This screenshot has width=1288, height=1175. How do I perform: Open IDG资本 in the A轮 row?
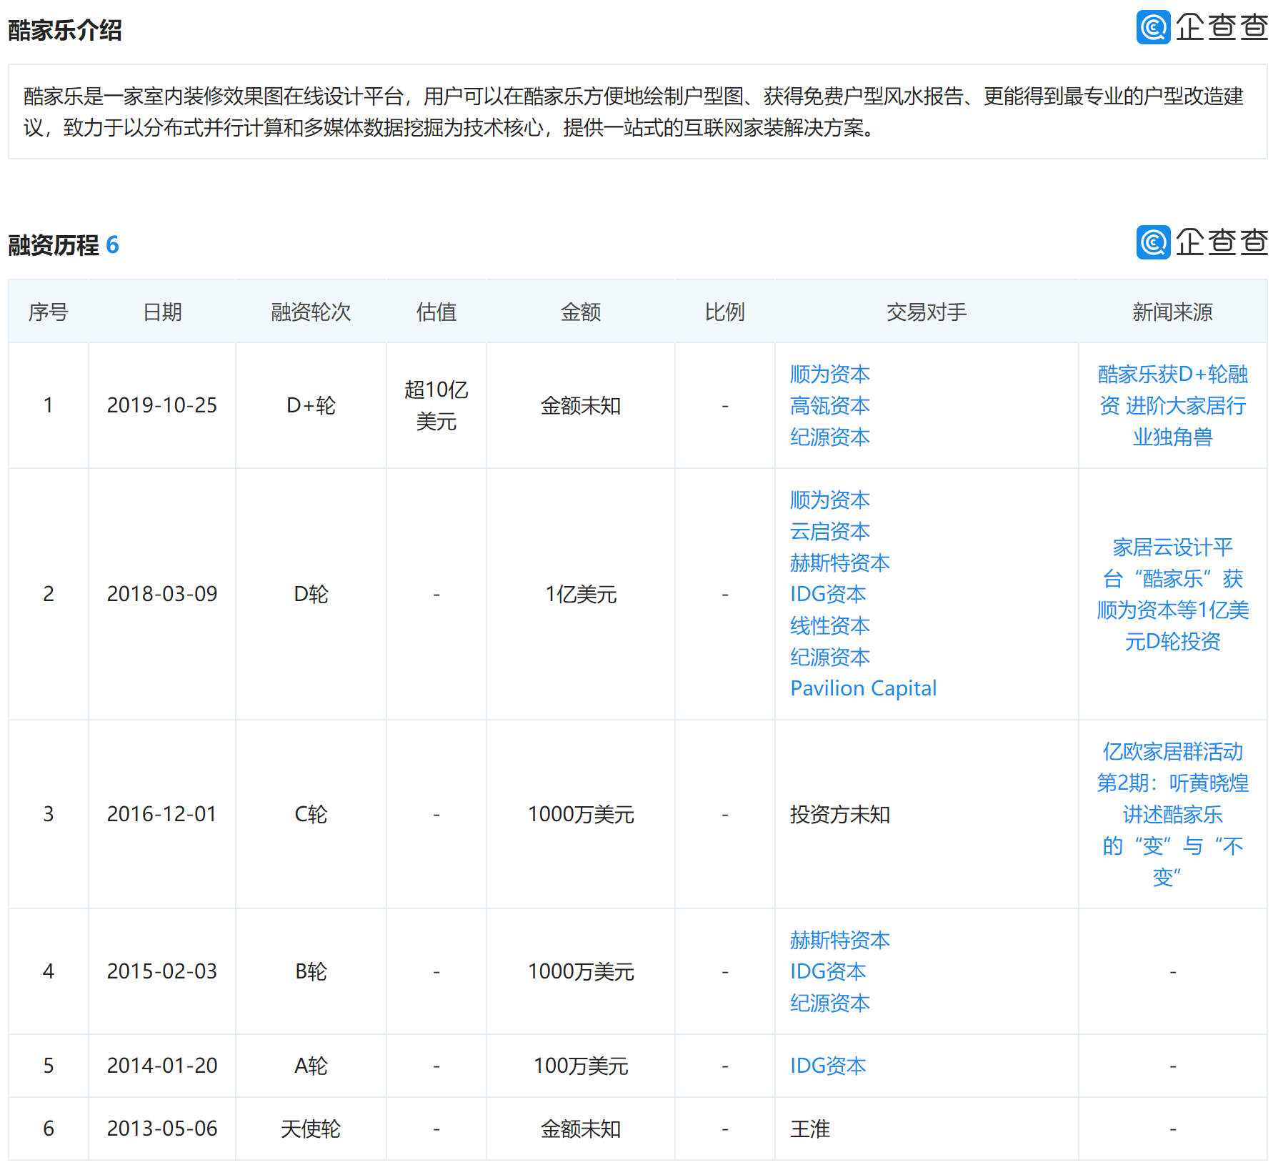pos(828,1066)
